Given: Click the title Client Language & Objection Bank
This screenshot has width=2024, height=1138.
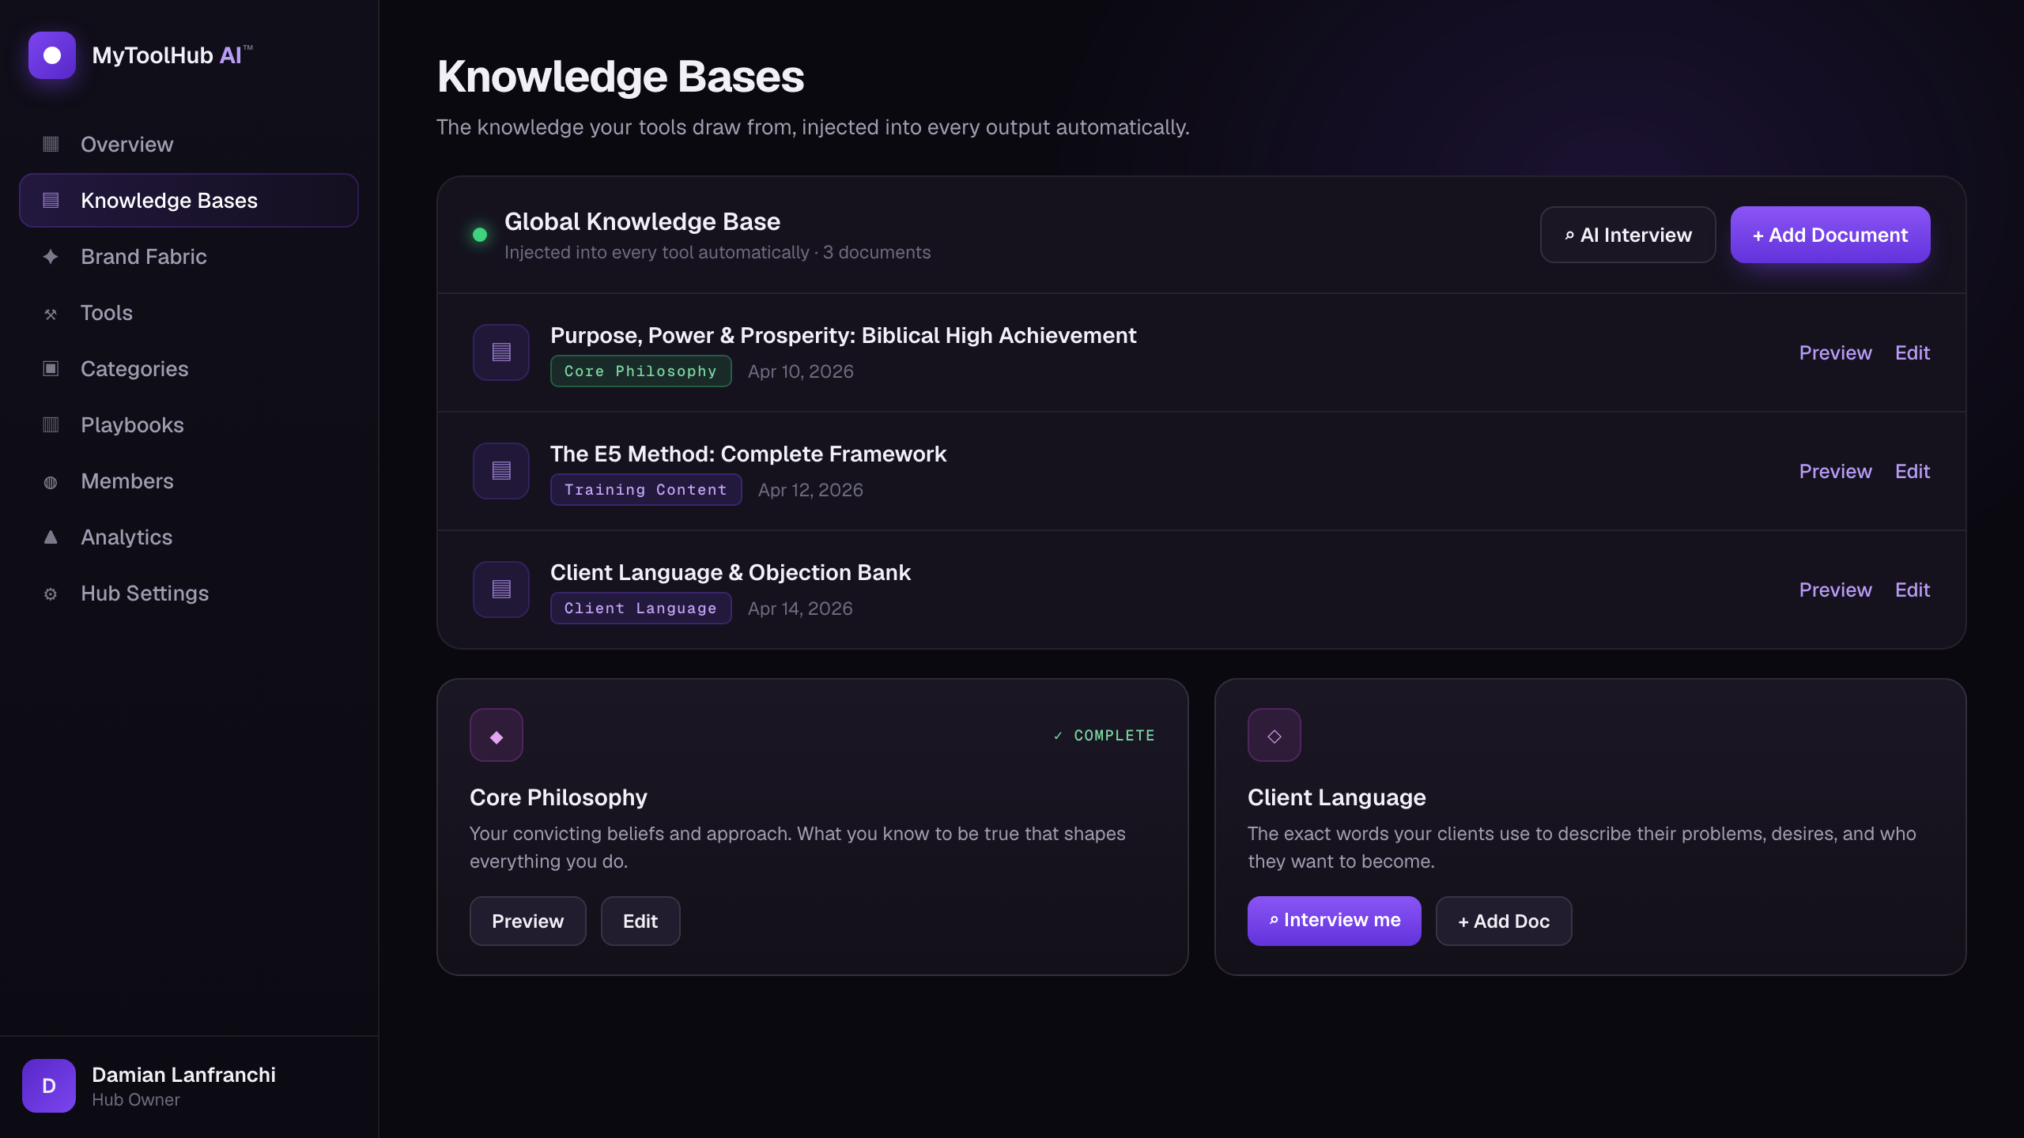Looking at the screenshot, I should (x=731, y=572).
